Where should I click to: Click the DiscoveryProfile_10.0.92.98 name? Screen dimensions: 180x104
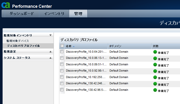[x=86, y=71]
